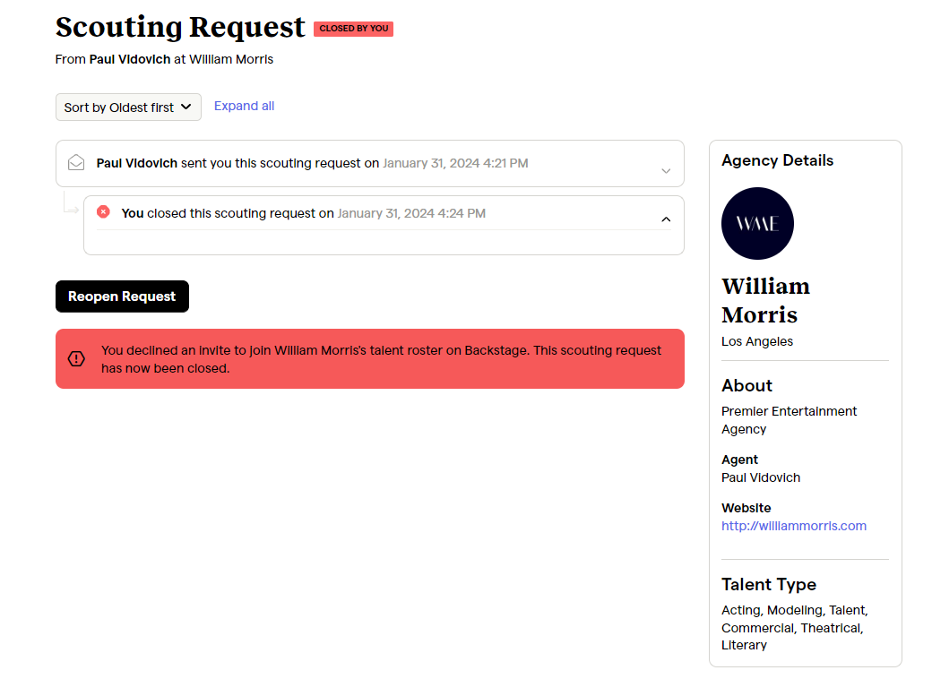Click the William Morris agency name heading
The height and width of the screenshot is (696, 932).
(x=765, y=300)
